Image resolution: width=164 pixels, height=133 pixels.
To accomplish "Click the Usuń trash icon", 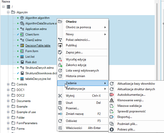I will tap(60, 103).
